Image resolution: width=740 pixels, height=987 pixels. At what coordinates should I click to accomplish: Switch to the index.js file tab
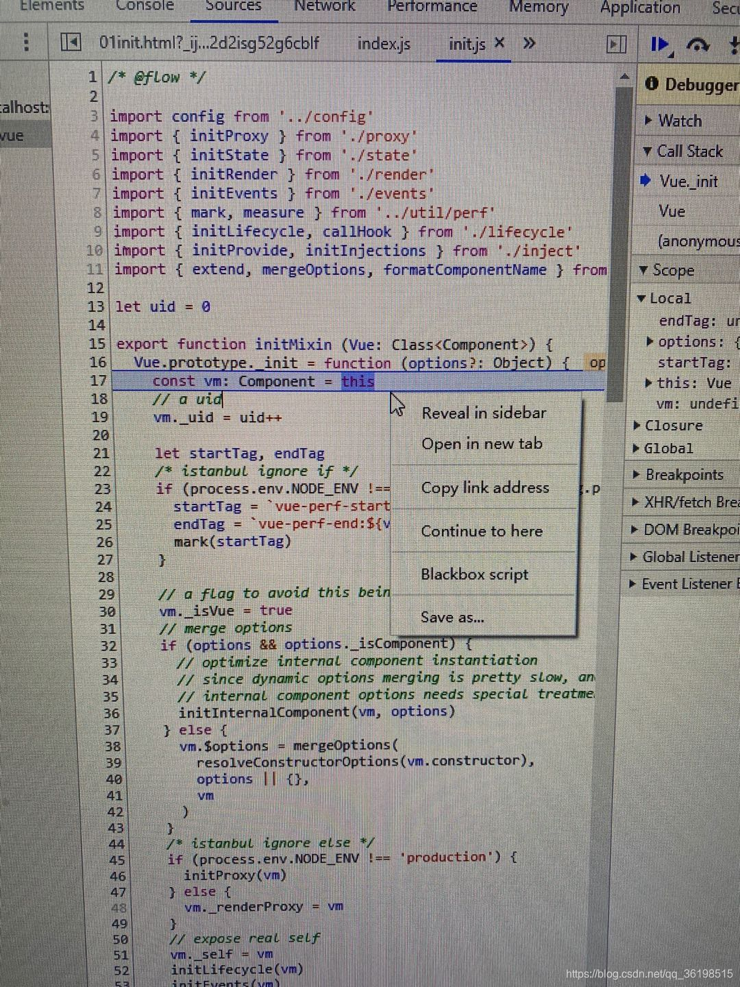pos(384,44)
